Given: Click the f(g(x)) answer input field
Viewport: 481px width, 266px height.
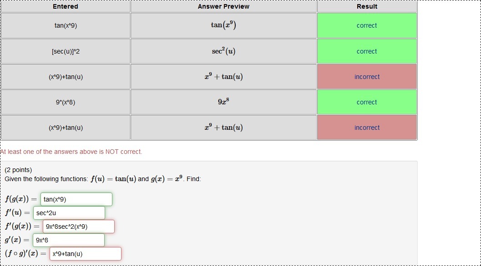Looking at the screenshot, I should click(x=76, y=199).
